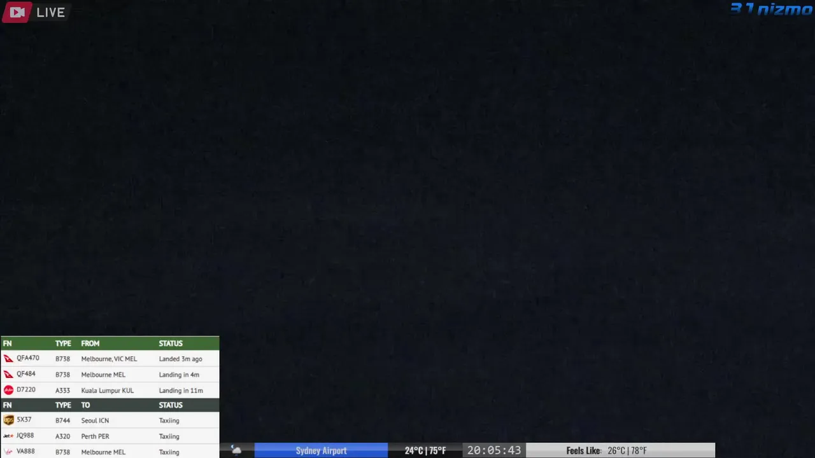This screenshot has height=458, width=815.
Task: Click the Taxiing status for 5X37
Action: click(x=169, y=420)
